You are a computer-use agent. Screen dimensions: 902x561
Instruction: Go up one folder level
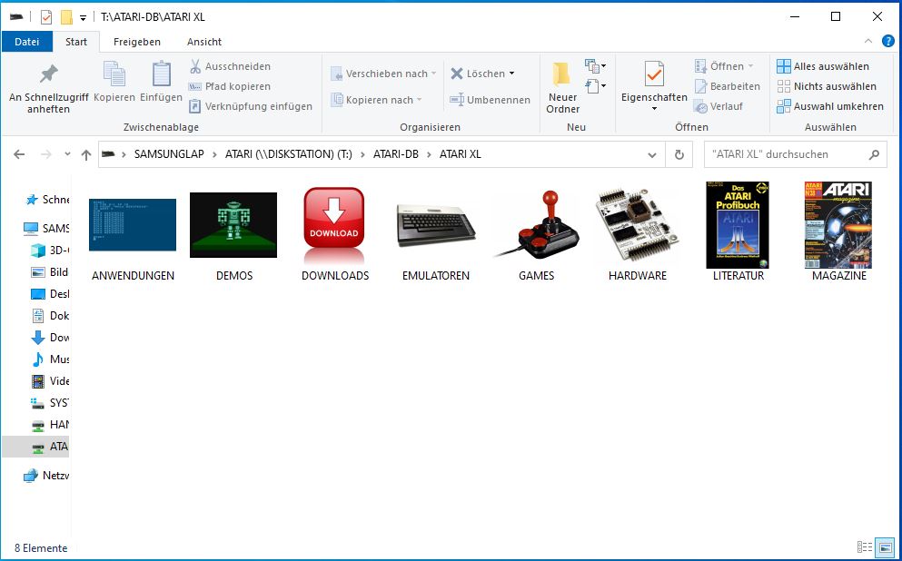coord(86,154)
